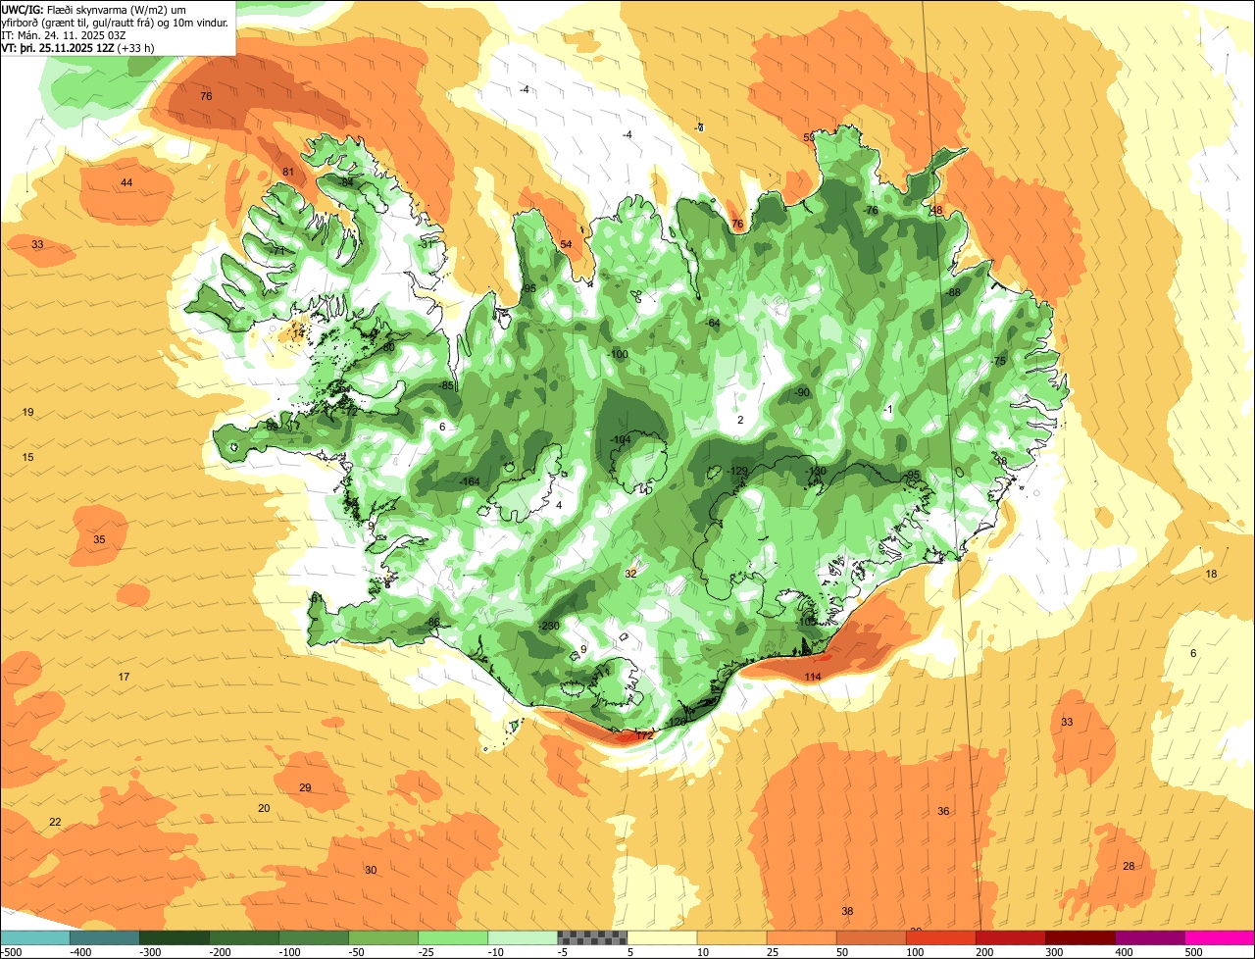Click the 10 to 25 legend swatch
Viewport: 1255px width, 959px height.
point(730,937)
